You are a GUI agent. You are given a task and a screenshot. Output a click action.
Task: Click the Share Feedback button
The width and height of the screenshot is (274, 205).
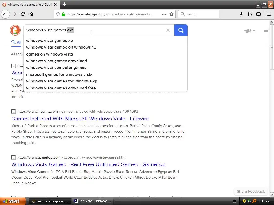pos(251,191)
